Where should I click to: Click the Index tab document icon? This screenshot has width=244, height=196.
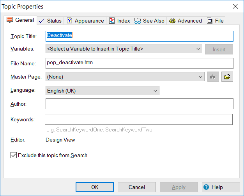pos(112,21)
